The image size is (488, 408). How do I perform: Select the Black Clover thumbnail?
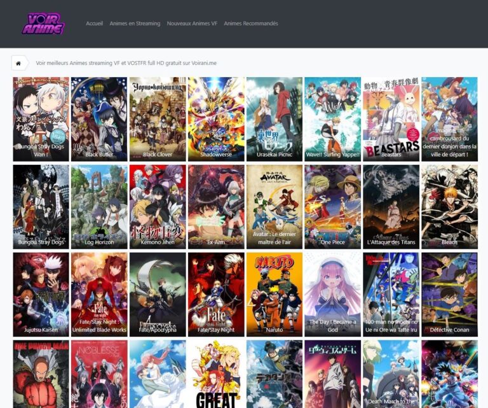[158, 119]
